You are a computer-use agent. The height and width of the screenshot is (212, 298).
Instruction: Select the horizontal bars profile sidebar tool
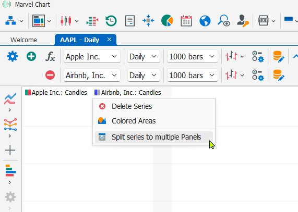click(10, 170)
